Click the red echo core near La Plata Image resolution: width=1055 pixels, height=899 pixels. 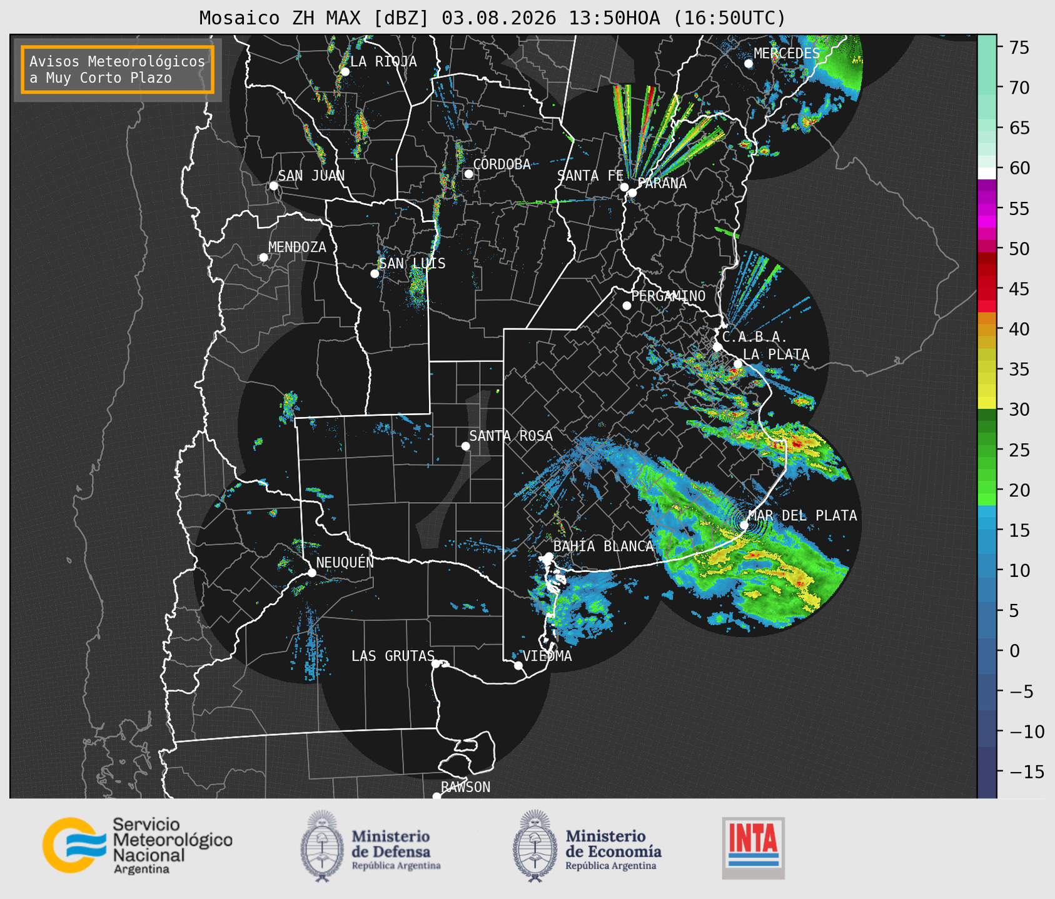(x=733, y=371)
